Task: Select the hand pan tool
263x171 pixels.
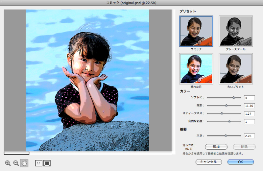Action: [24, 163]
